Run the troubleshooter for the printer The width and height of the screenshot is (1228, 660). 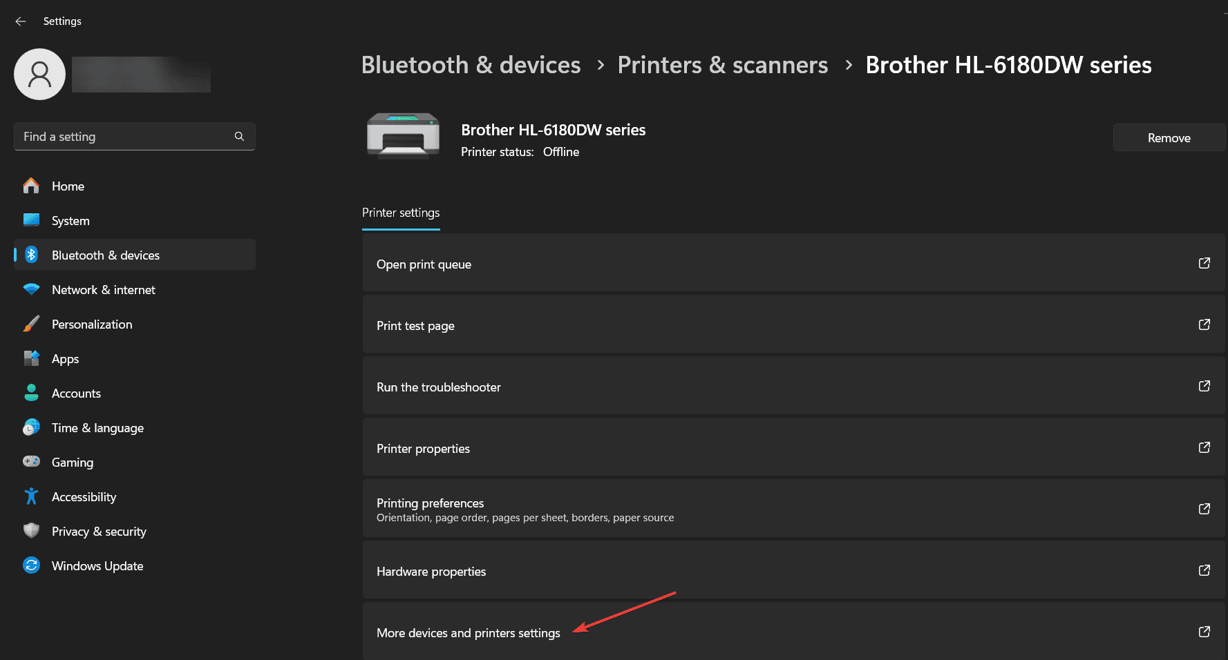(793, 387)
